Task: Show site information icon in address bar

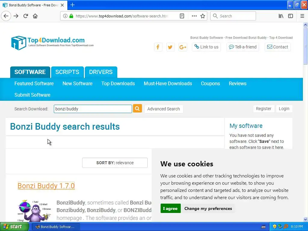Action: pyautogui.click(x=65, y=16)
